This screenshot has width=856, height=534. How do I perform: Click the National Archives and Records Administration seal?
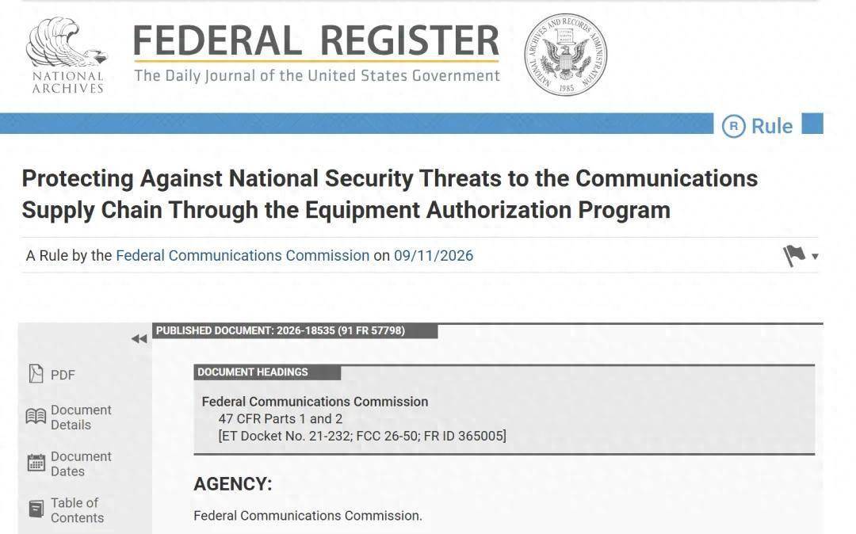pos(565,55)
